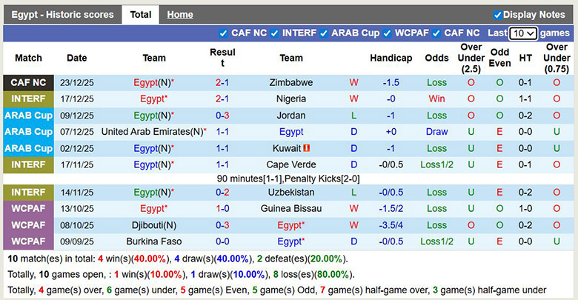Click the INTERF badge on the Nigeria match row

click(28, 99)
